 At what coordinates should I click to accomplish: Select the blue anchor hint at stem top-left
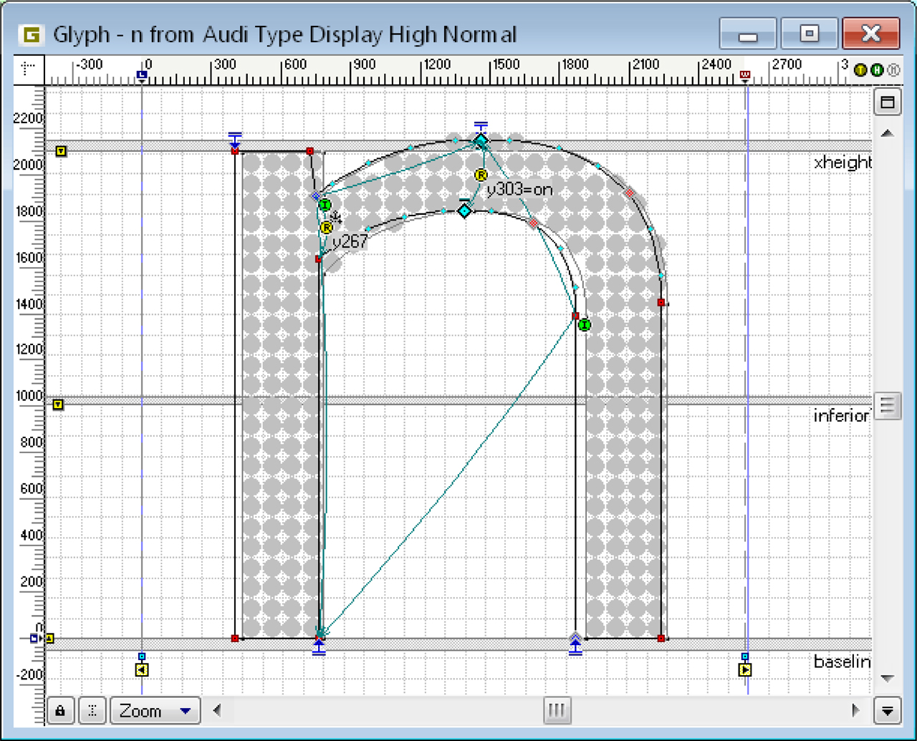(235, 139)
